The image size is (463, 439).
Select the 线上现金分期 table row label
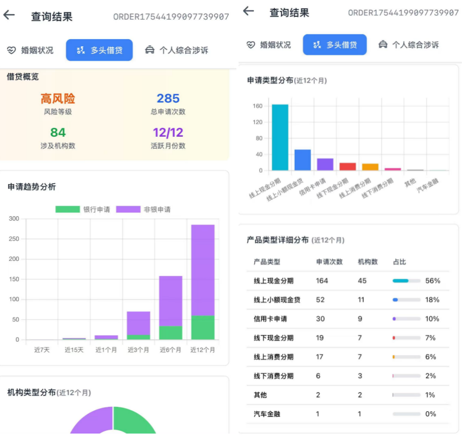click(x=274, y=281)
